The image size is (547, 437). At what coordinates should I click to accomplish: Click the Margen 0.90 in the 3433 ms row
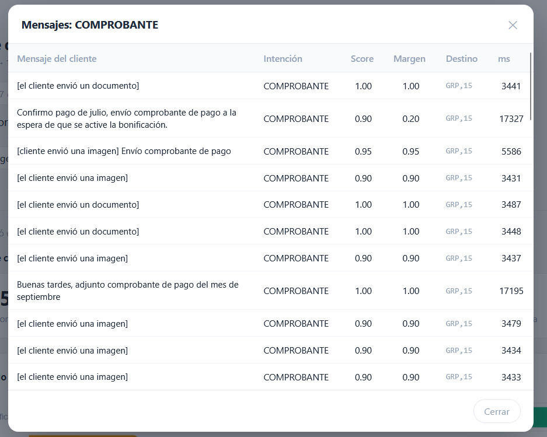[411, 377]
